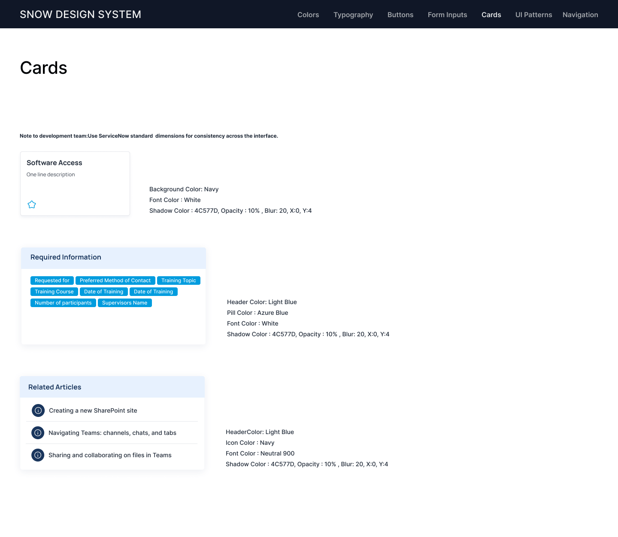
Task: Choose the Training Topic pill
Action: coord(179,281)
